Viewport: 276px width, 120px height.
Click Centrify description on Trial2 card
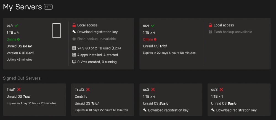tap(81, 97)
